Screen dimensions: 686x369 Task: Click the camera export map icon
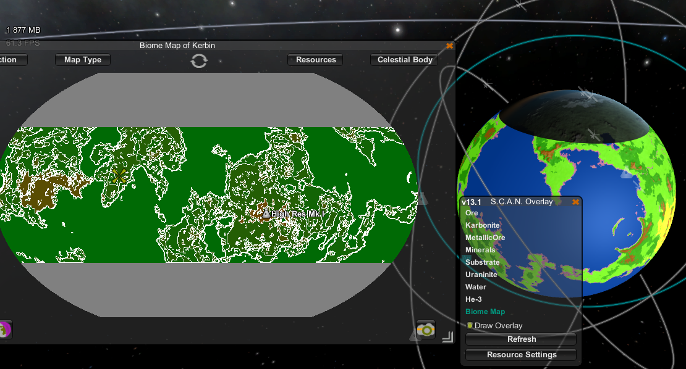pos(426,330)
